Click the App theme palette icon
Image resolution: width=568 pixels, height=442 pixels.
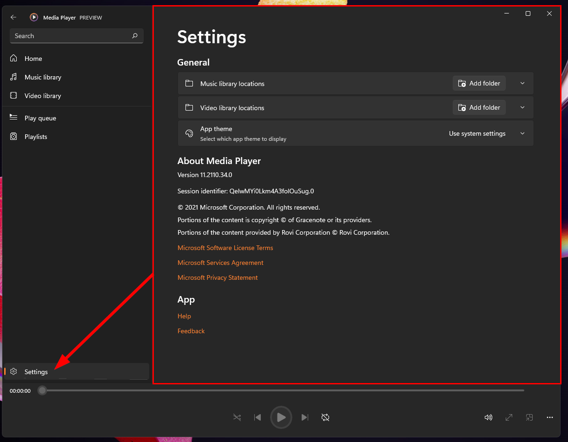pyautogui.click(x=189, y=133)
